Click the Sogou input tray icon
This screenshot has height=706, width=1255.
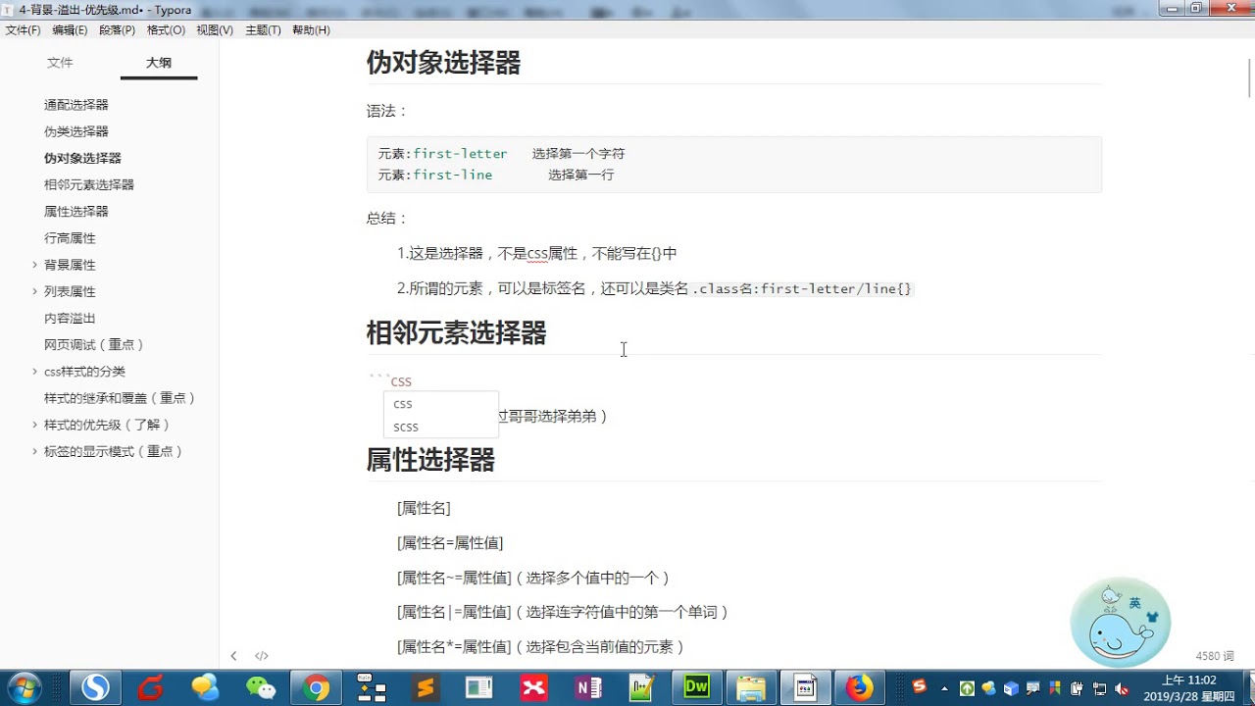coord(919,687)
